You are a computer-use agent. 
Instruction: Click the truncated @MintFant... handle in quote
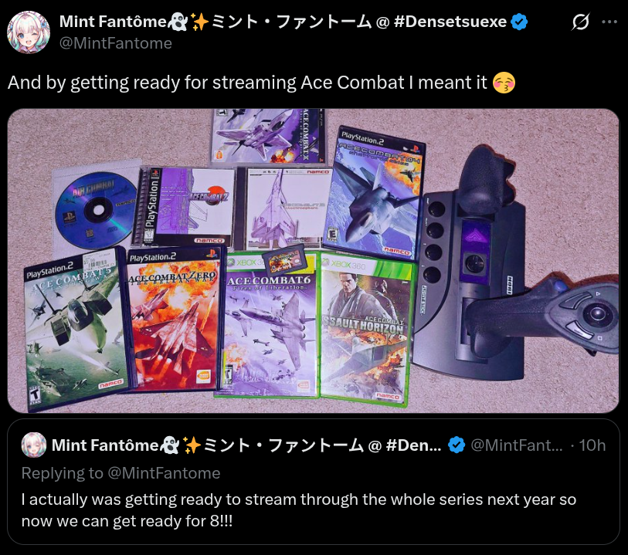(517, 445)
